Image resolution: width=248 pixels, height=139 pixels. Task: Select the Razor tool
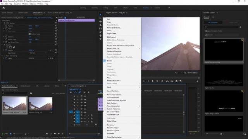(100, 25)
